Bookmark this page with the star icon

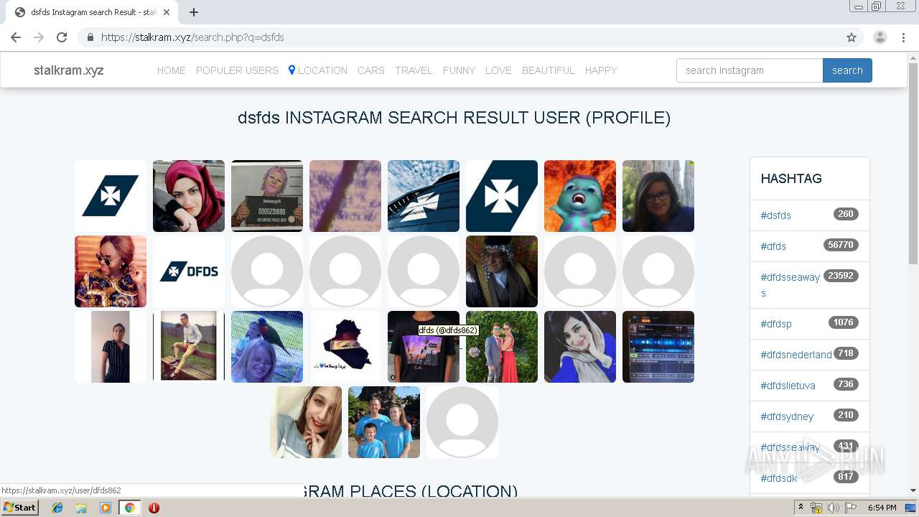tap(852, 37)
